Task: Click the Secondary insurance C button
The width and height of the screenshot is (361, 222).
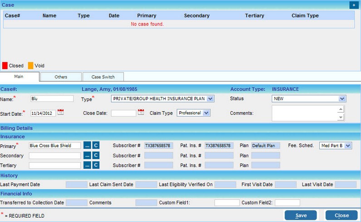Action: [x=96, y=156]
